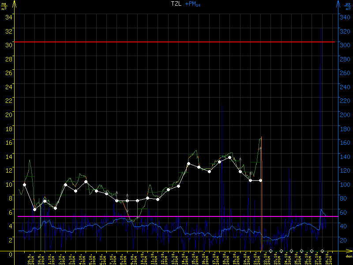
Task: Click the 28.10.2014 date label
Action: 328,259
